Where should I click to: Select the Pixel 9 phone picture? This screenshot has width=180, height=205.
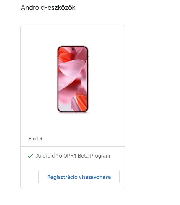pos(73,79)
